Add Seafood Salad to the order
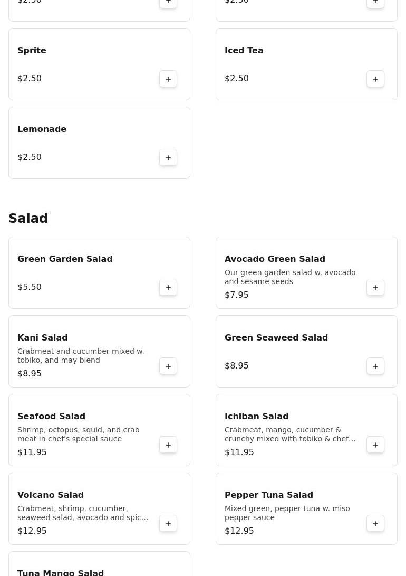This screenshot has height=576, width=406. 168,445
